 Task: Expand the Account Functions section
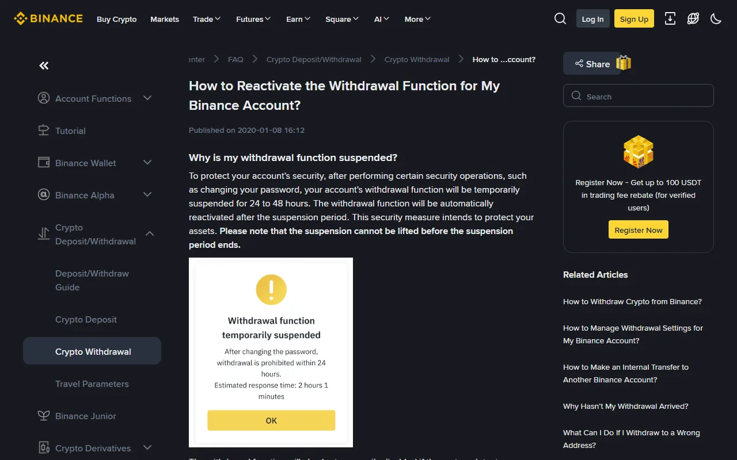[x=147, y=98]
